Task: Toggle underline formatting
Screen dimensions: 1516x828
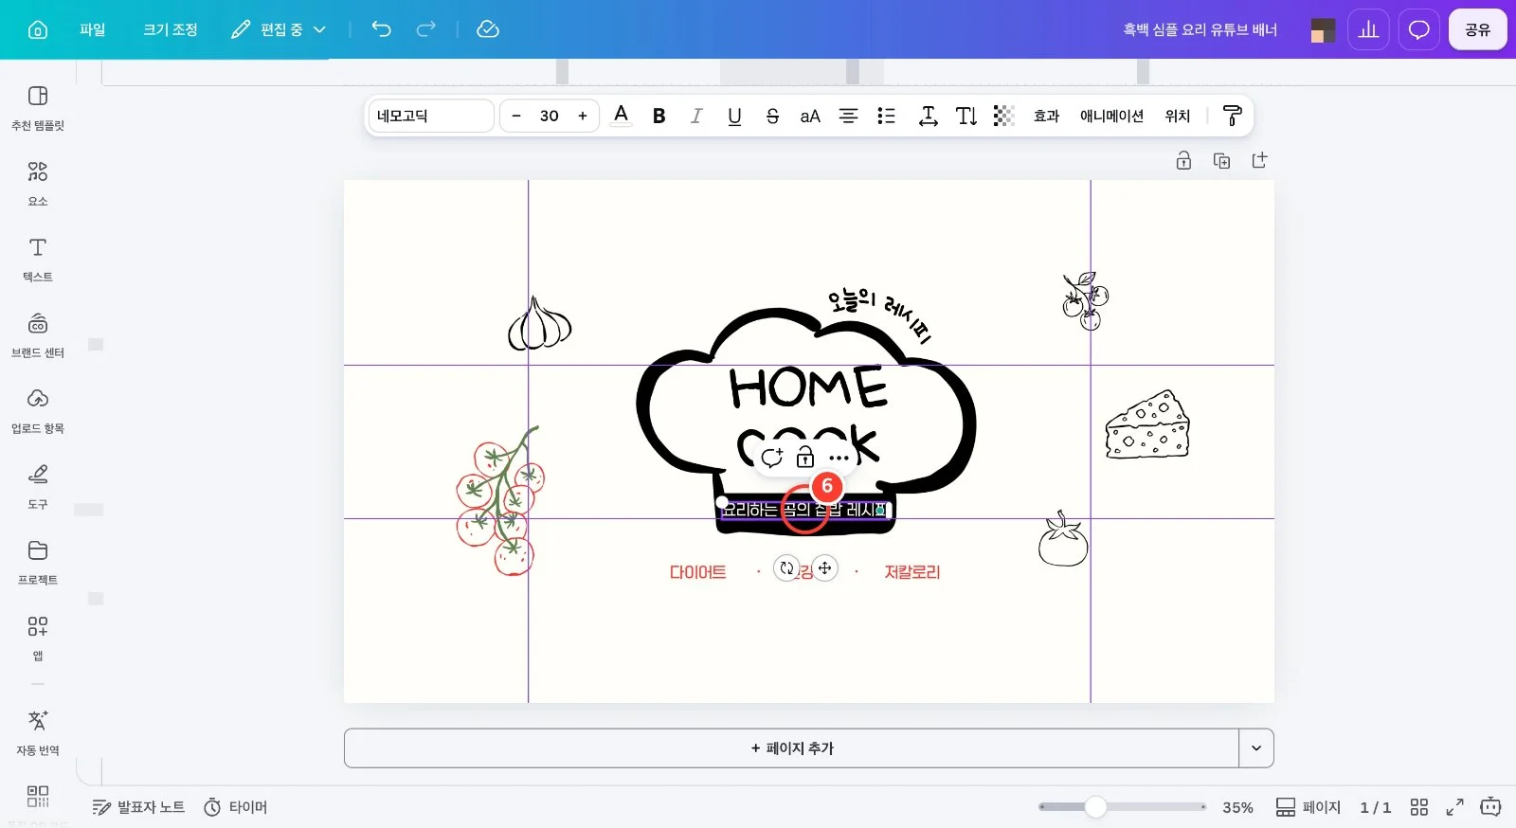Action: pos(734,116)
